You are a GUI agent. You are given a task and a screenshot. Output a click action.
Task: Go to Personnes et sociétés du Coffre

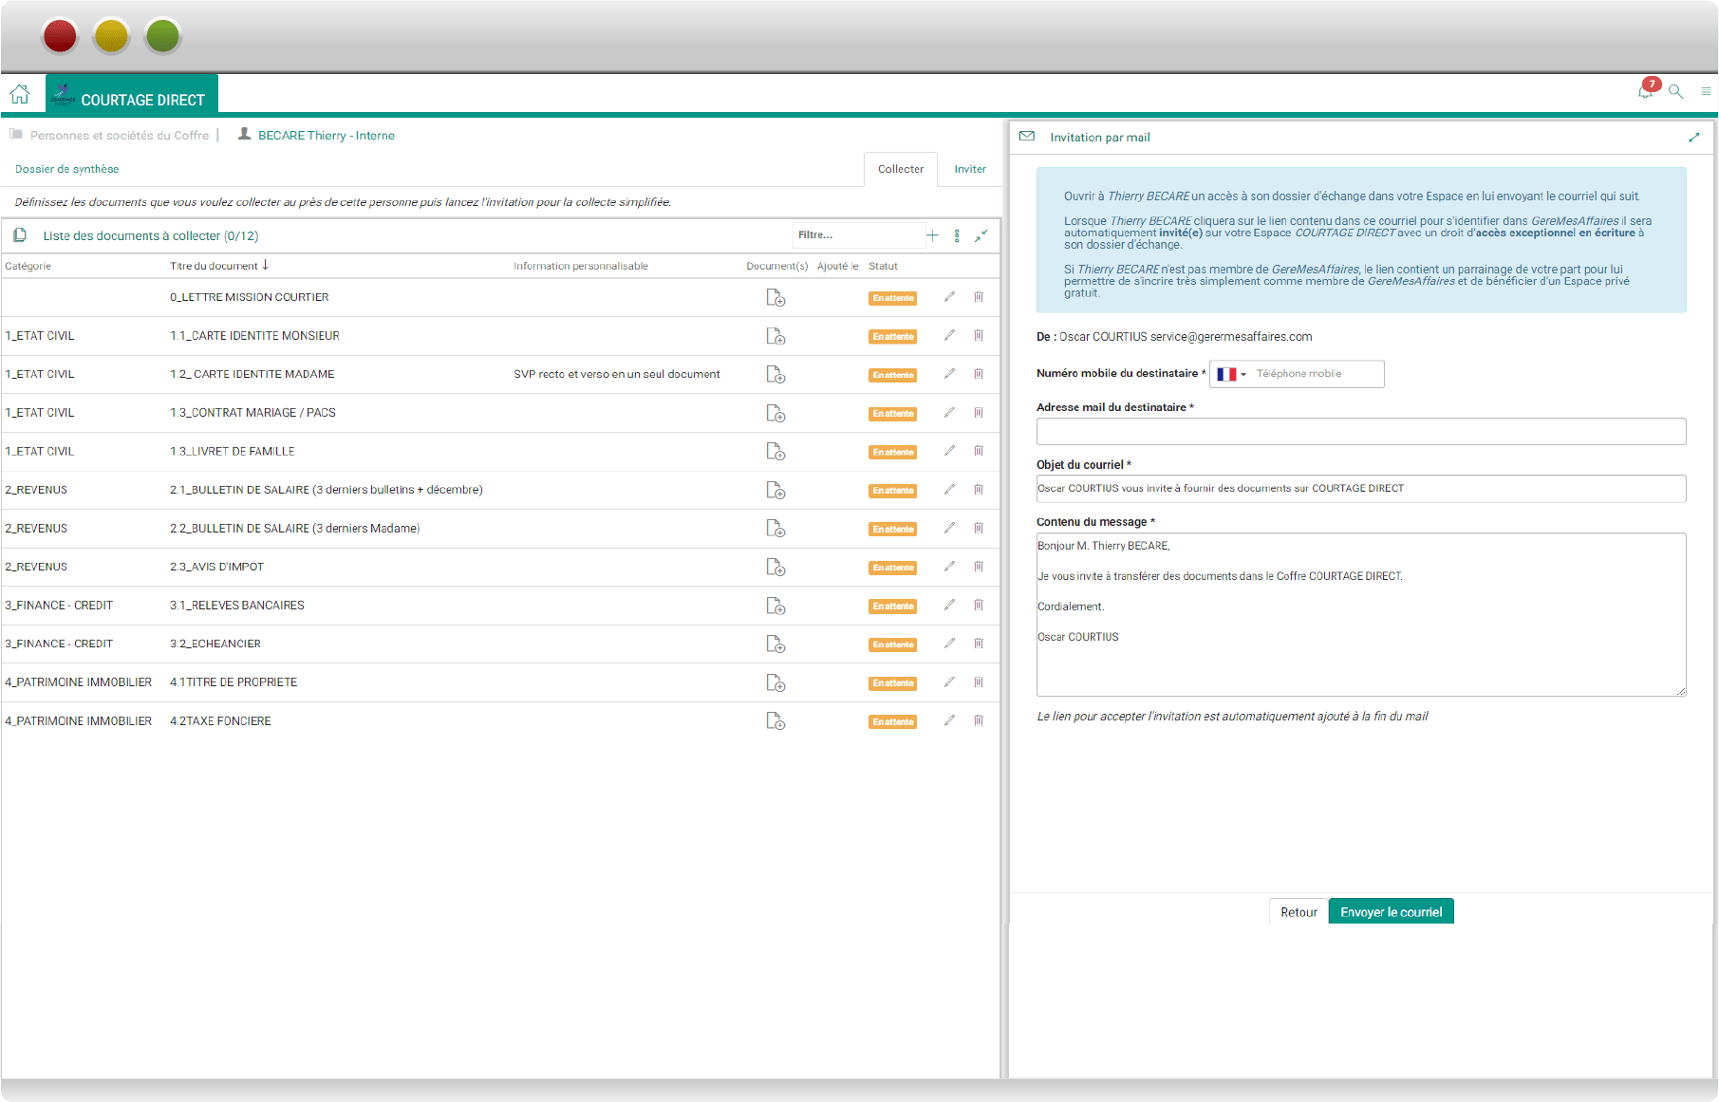click(120, 136)
